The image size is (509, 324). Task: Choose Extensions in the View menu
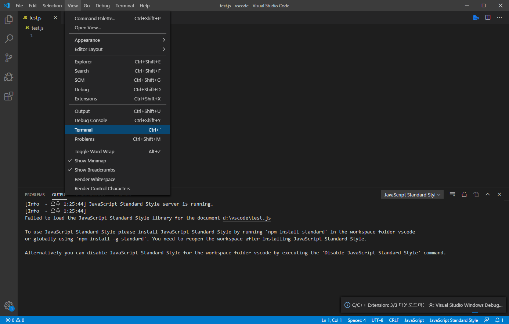[x=118, y=99]
